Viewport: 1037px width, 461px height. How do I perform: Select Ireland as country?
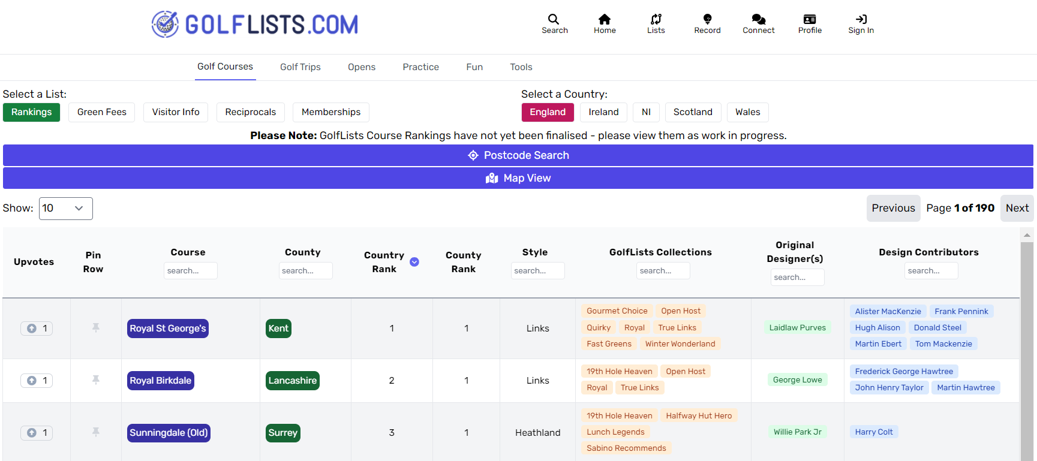[603, 112]
